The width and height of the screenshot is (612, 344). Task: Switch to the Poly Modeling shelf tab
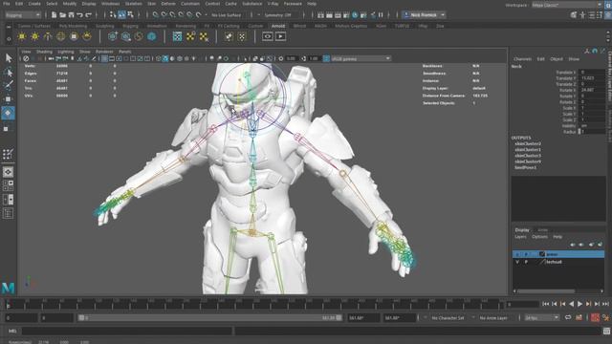coord(73,26)
